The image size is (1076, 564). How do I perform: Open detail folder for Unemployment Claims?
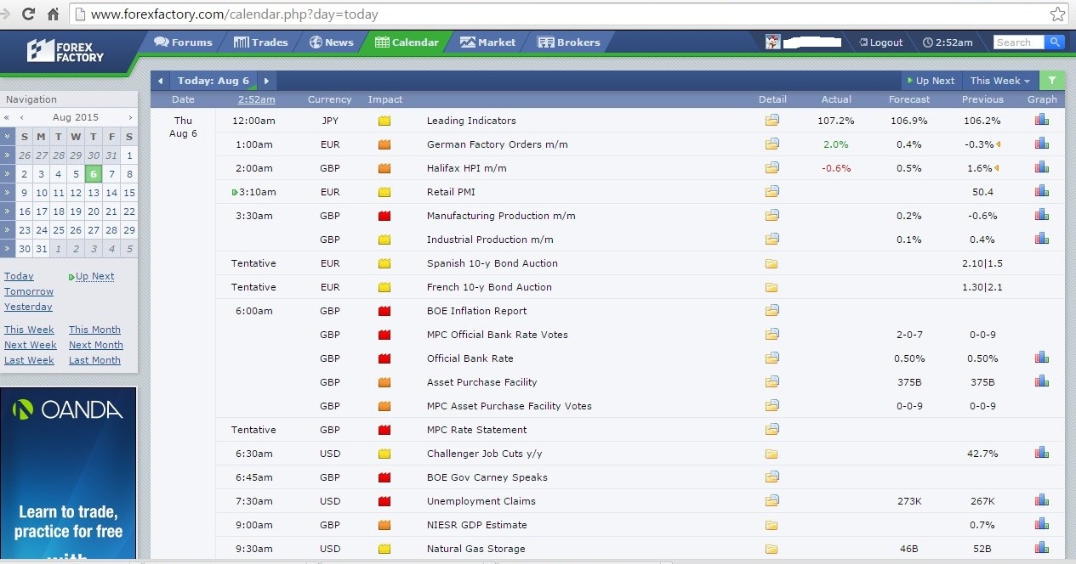(x=771, y=501)
